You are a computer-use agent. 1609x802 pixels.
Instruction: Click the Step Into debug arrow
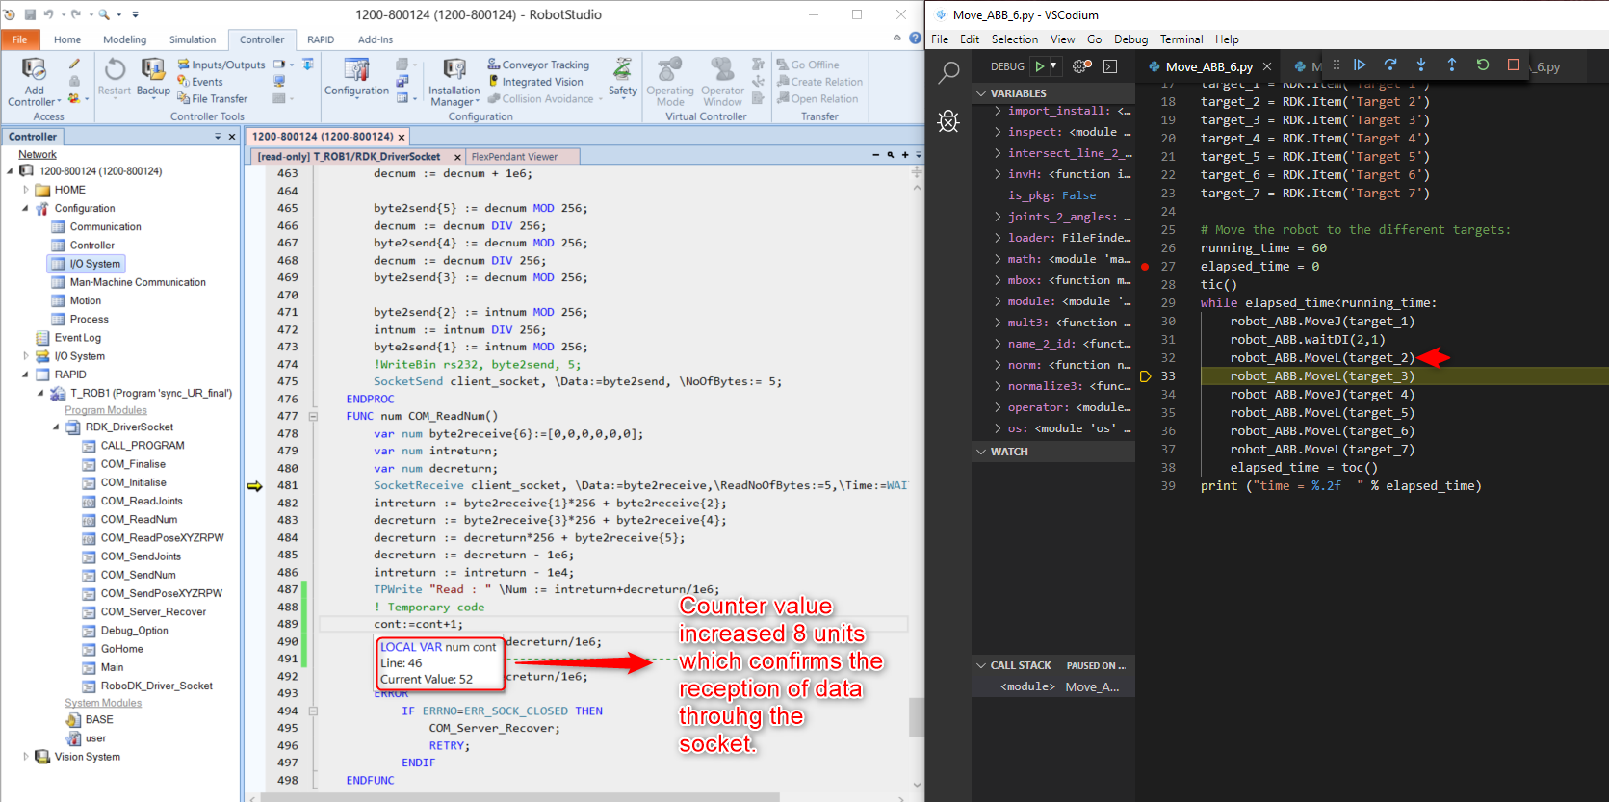(1421, 65)
